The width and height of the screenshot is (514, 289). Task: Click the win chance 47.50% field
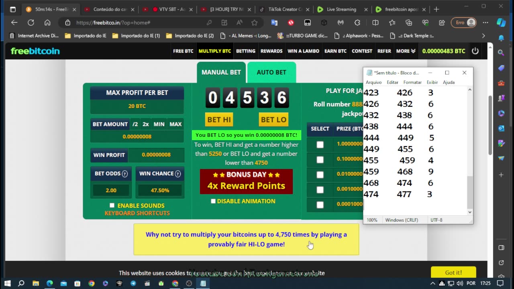click(160, 190)
